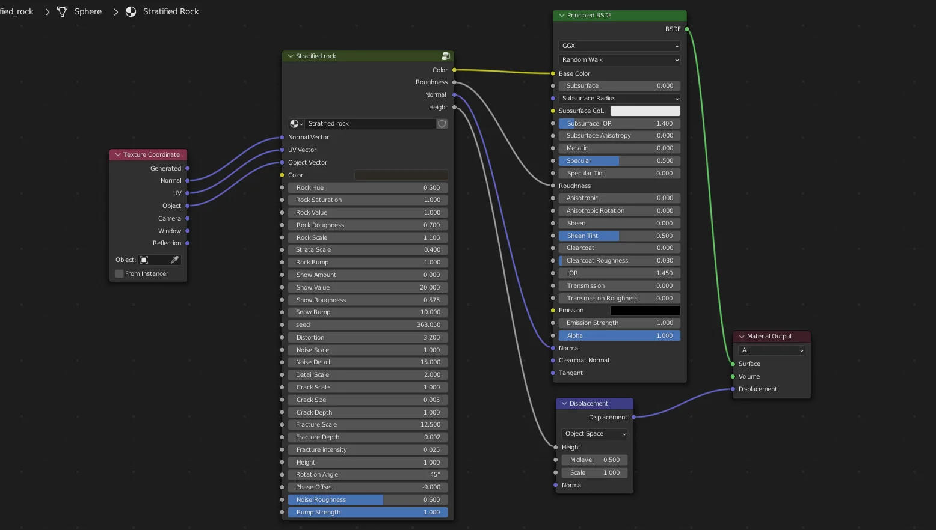This screenshot has width=936, height=530.
Task: Open the GGX distribution dropdown
Action: (x=619, y=46)
